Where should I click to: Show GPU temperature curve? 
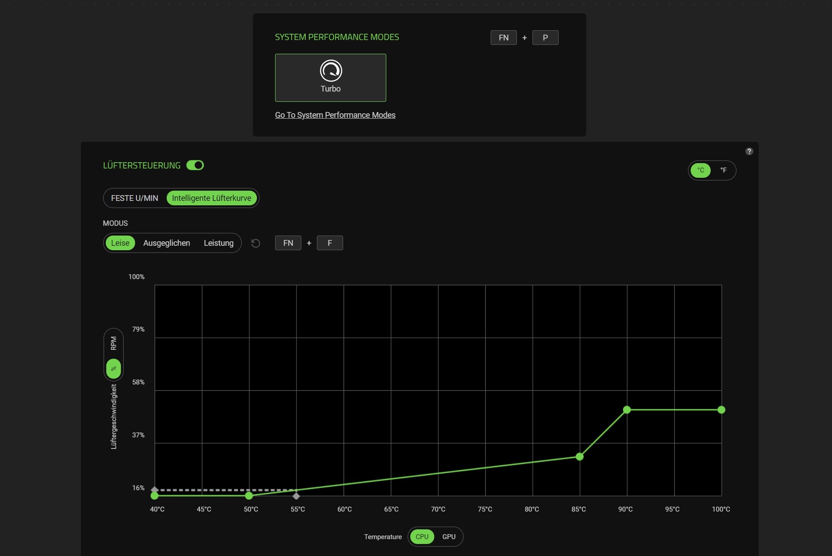coord(449,537)
